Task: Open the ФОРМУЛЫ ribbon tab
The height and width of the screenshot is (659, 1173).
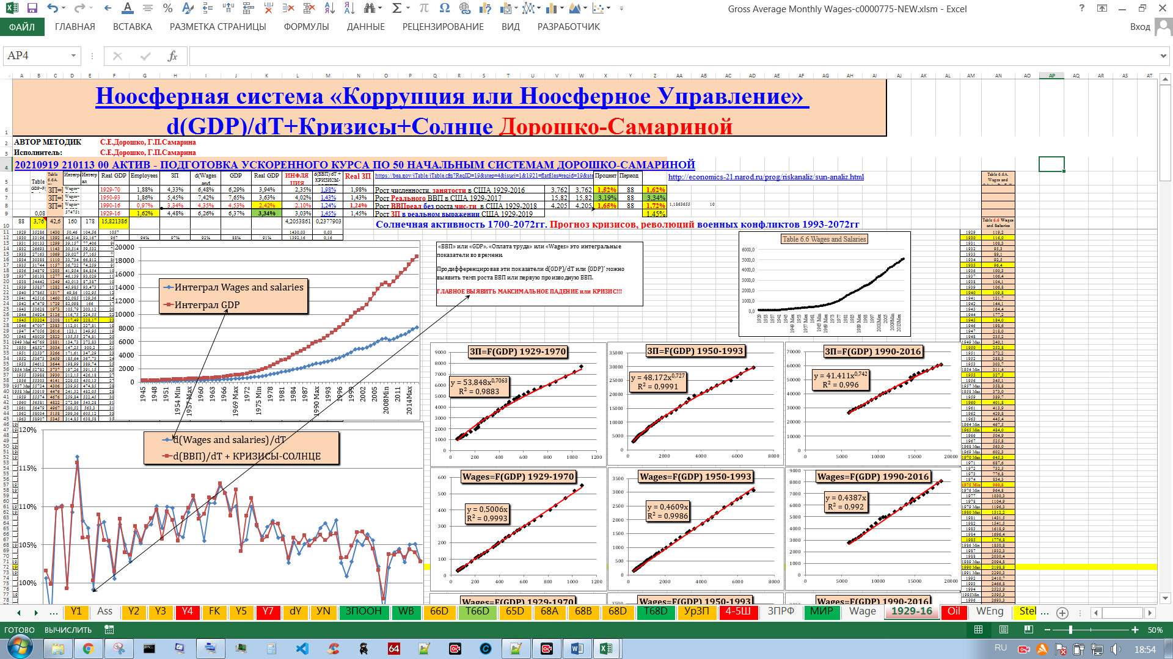Action: (306, 27)
